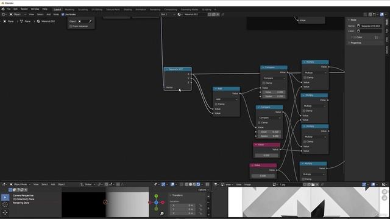Viewport: 390px width, 219px height.
Task: Collapse the Separate XYZ node with its chevron
Action: pyautogui.click(x=167, y=69)
